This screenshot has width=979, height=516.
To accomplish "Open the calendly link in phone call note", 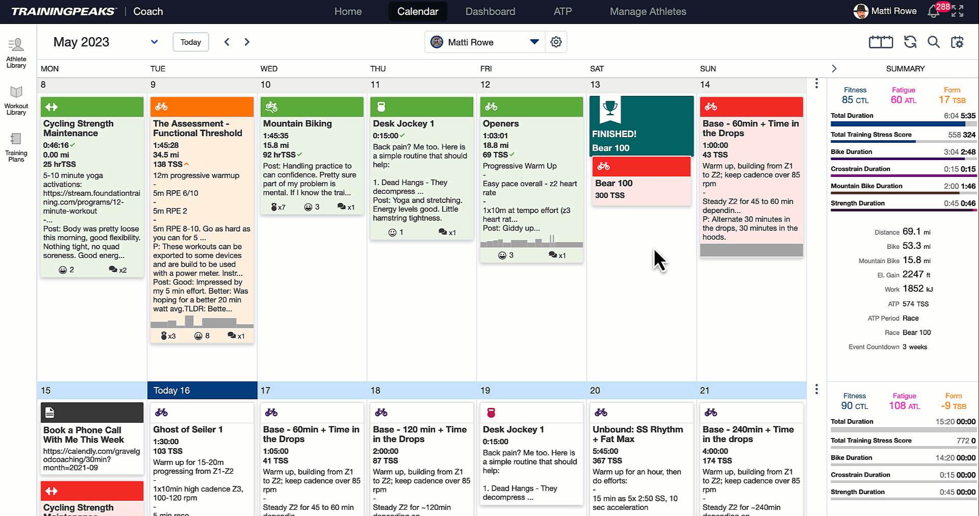I will [91, 459].
